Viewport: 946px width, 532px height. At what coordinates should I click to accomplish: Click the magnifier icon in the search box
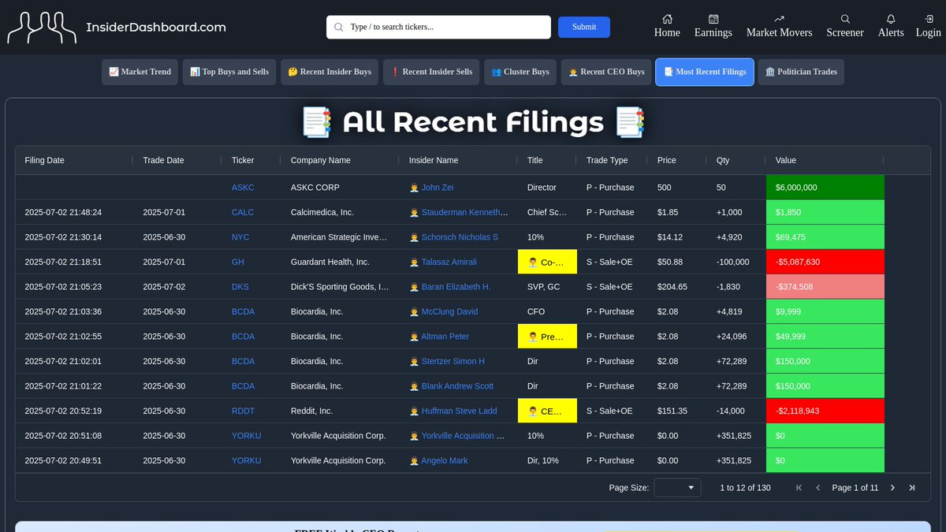point(339,27)
